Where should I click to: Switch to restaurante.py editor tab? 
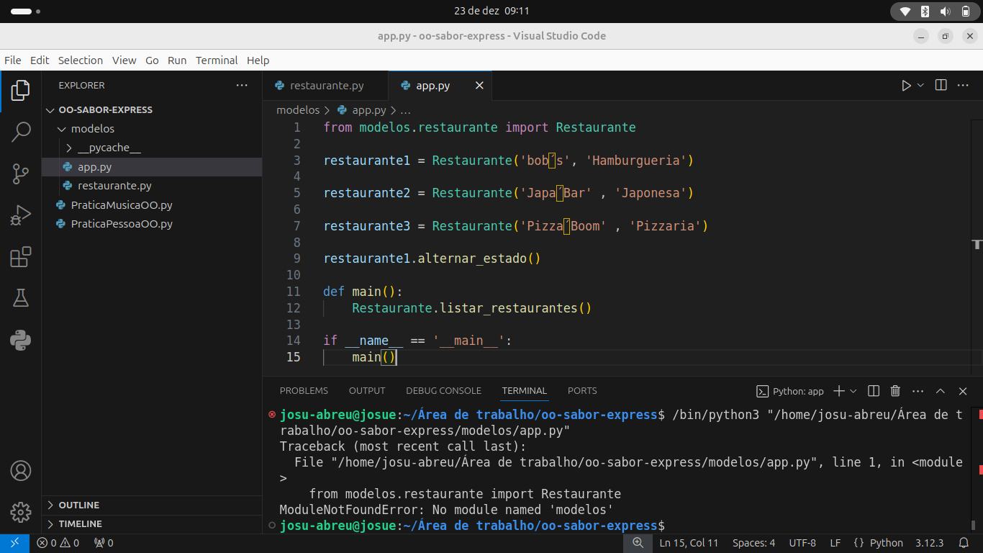tap(325, 86)
